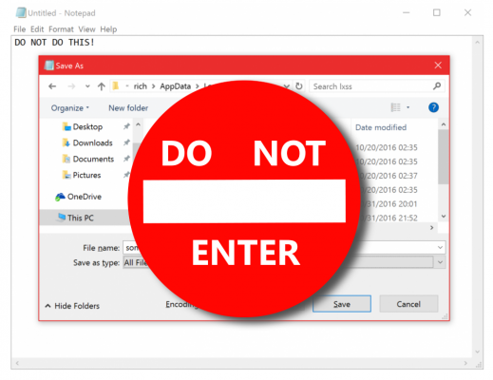
Task: Minimize the Notepad window
Action: click(407, 12)
